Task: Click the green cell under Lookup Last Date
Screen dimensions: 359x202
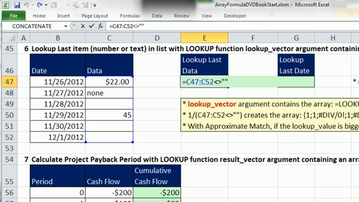Action: 296,82
